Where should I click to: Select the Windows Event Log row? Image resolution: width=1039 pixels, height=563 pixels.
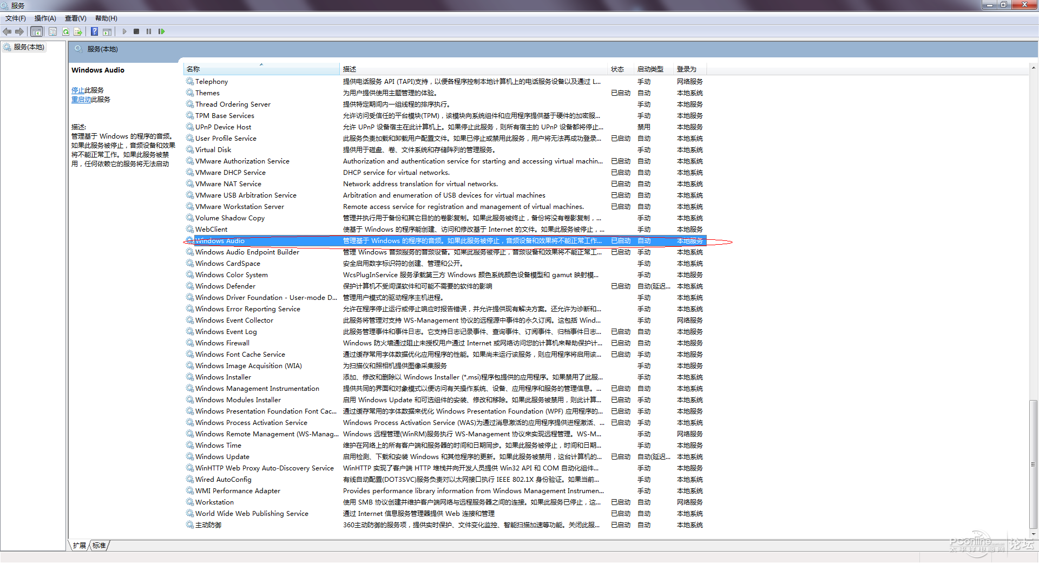445,331
